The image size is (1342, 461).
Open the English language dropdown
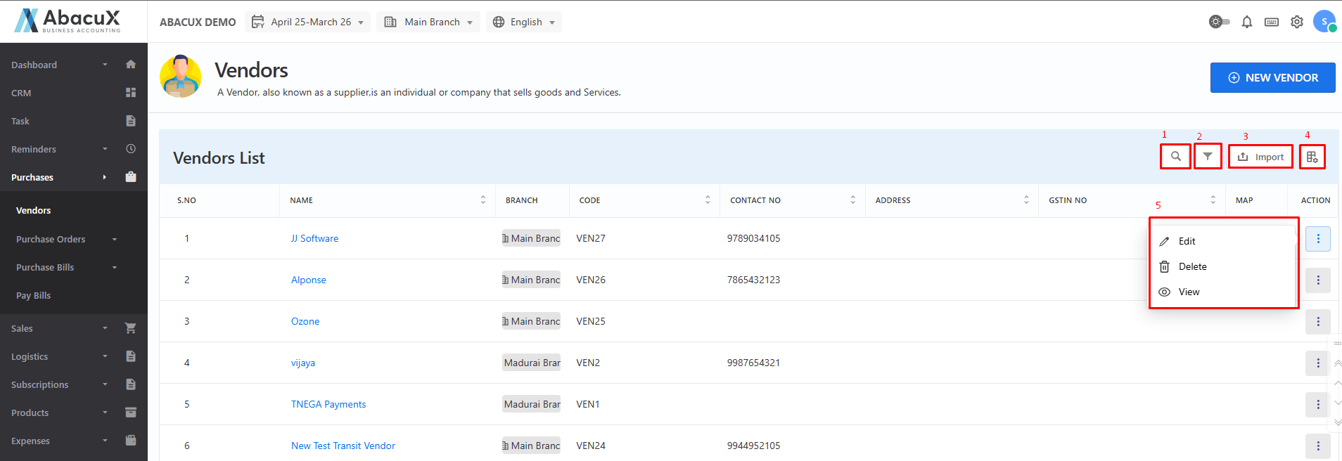coord(524,22)
